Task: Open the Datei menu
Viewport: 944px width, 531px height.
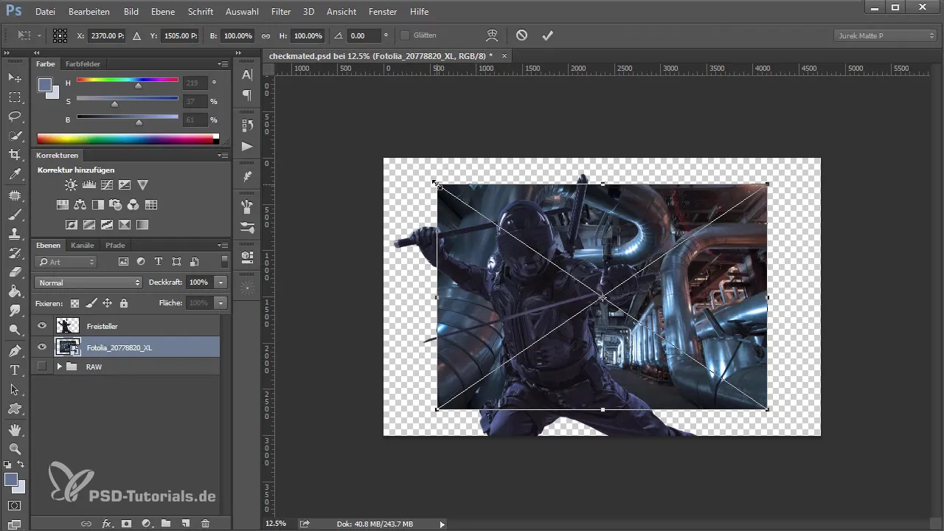Action: point(45,12)
